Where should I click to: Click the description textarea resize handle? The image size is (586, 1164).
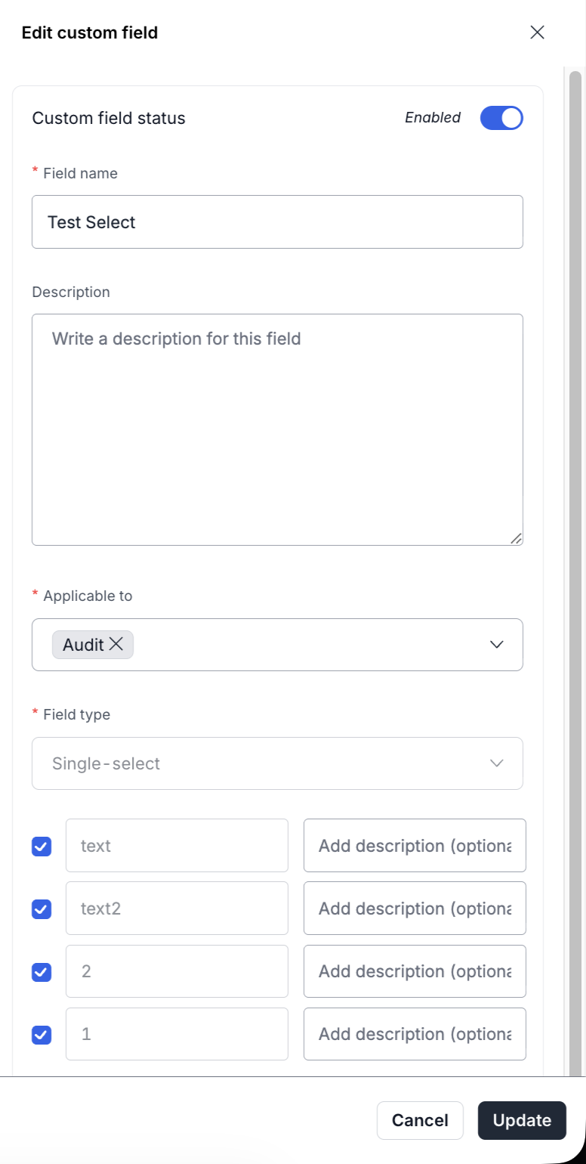(516, 538)
